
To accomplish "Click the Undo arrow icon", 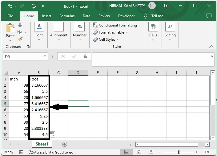I will [10, 6].
